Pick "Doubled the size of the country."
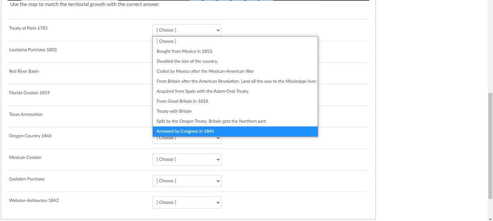493x221 pixels. tap(187, 61)
